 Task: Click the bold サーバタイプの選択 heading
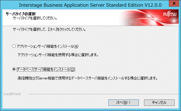21,14
